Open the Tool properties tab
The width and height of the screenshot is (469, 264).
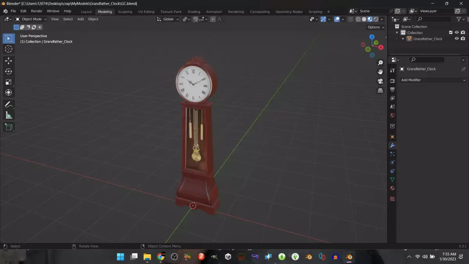click(392, 70)
